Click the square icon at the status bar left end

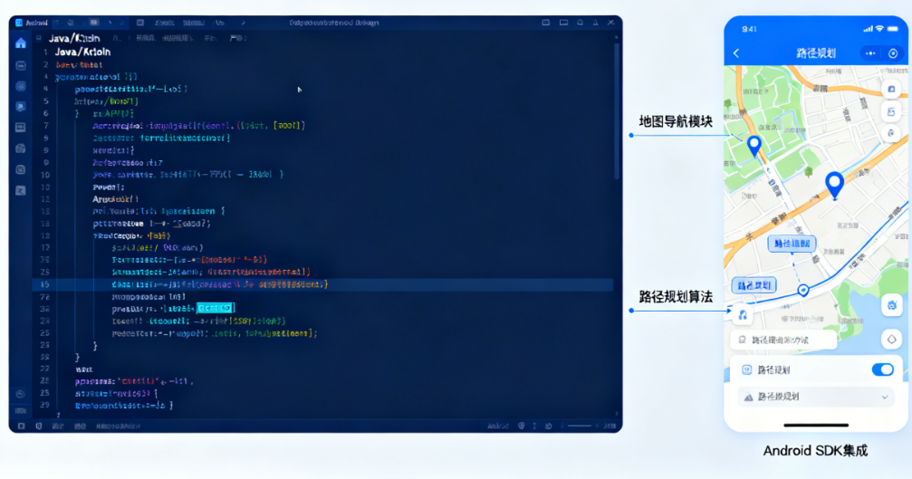21,426
